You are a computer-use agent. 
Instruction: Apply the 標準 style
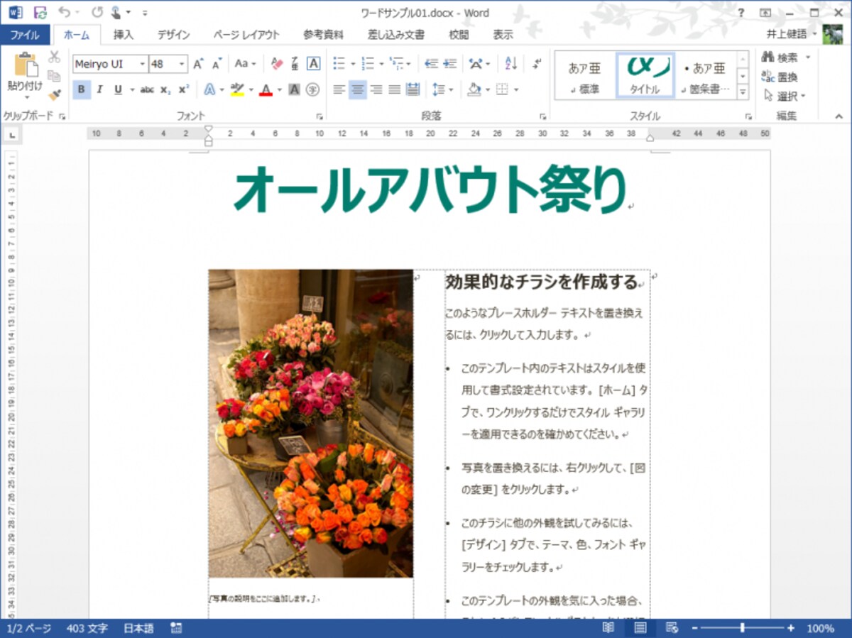click(584, 75)
